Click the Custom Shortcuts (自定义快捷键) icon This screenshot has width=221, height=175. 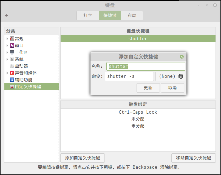12,87
